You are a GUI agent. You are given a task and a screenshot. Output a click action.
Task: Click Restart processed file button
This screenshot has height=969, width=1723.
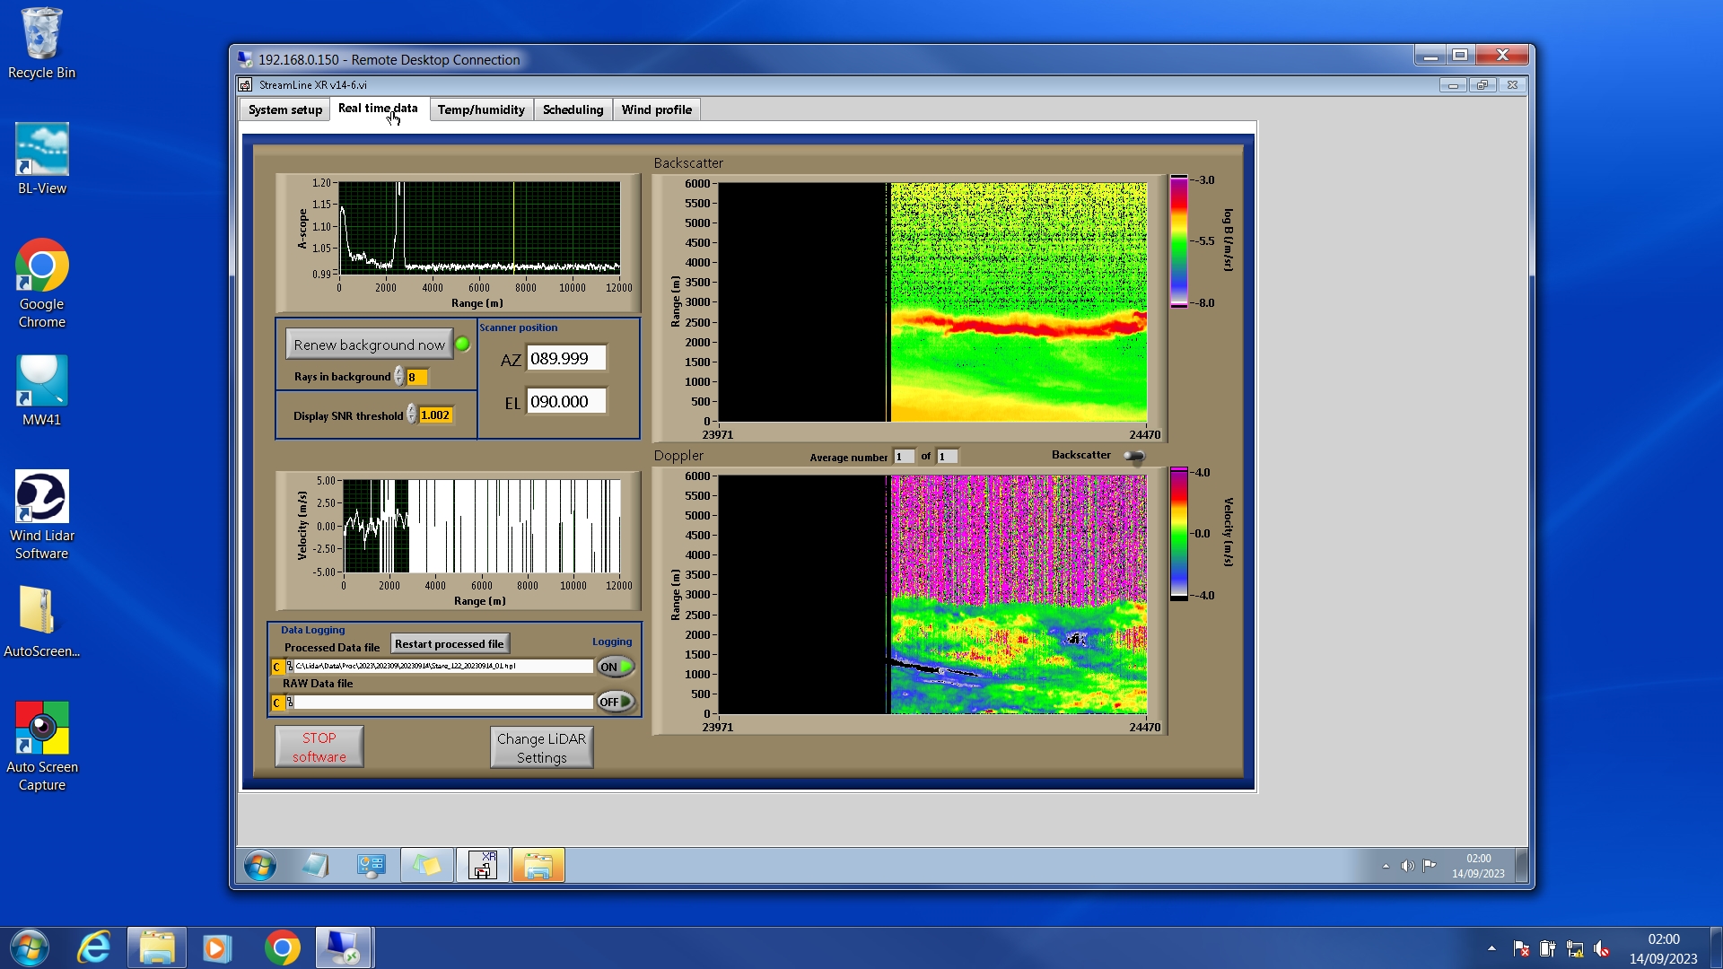pos(450,644)
